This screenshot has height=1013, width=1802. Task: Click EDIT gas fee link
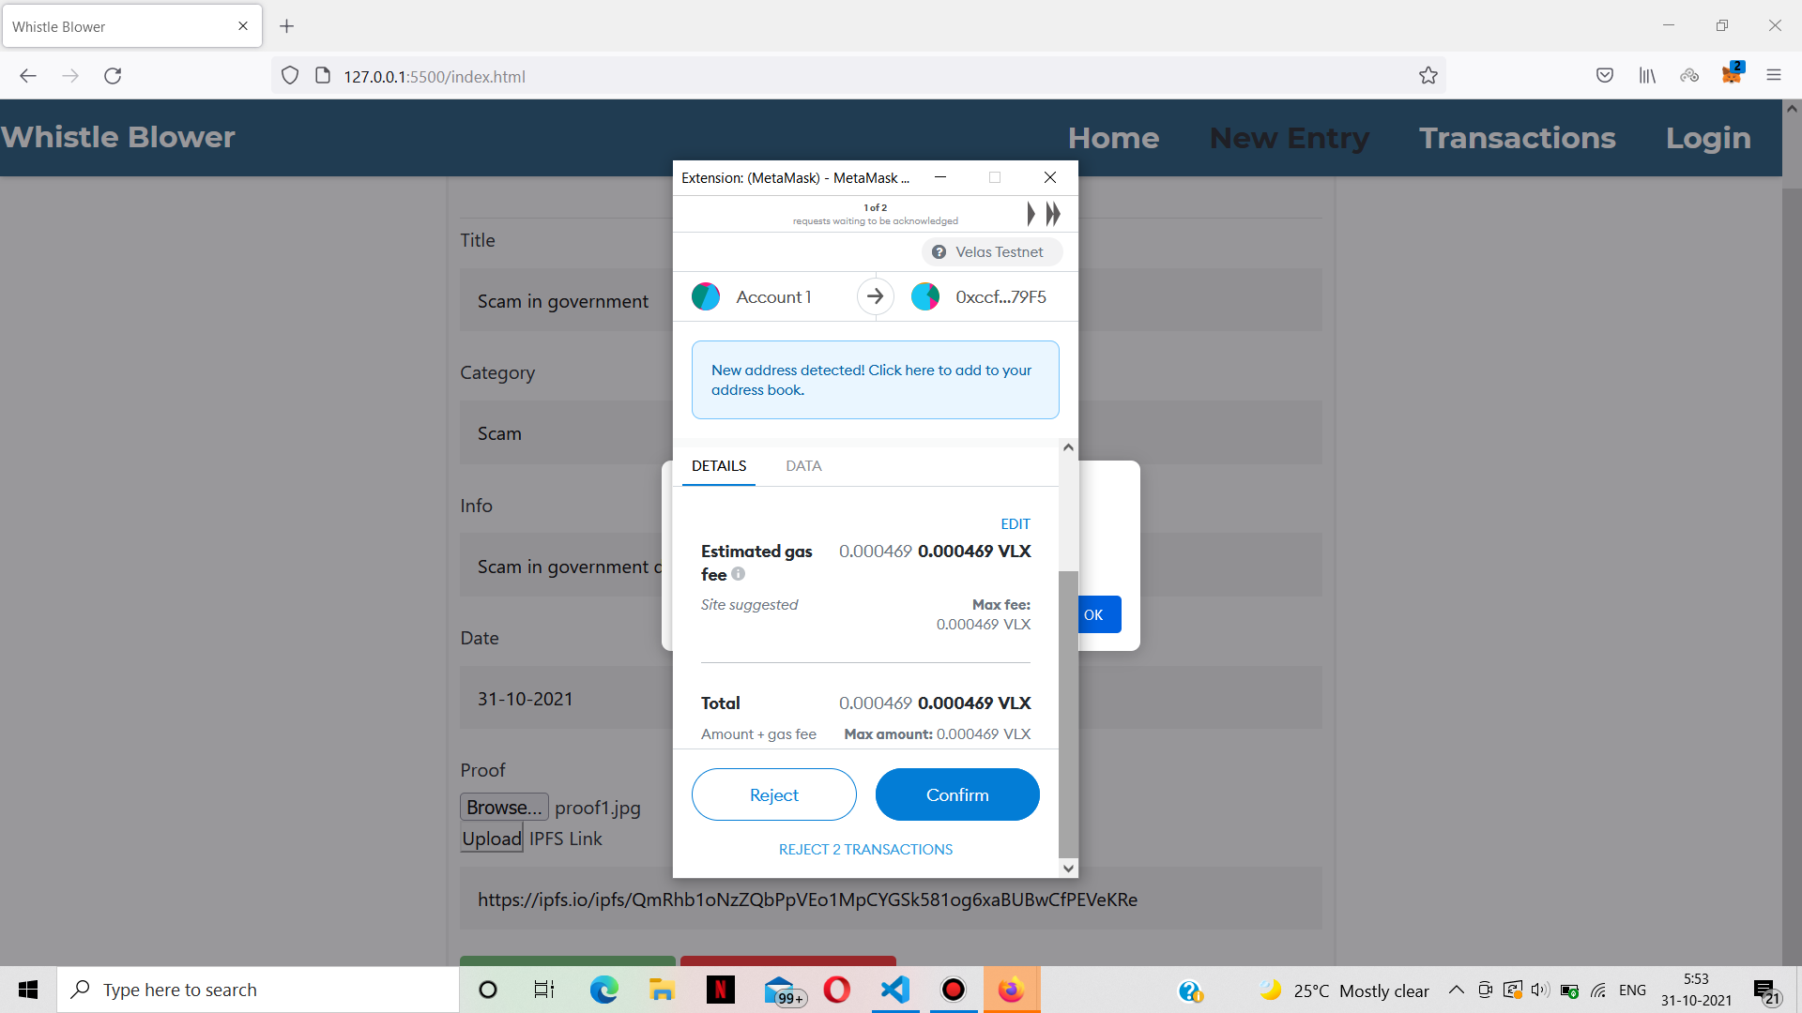point(1015,524)
